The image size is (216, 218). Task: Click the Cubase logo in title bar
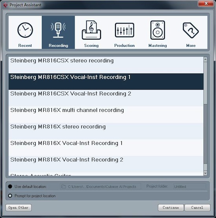coord(5,5)
